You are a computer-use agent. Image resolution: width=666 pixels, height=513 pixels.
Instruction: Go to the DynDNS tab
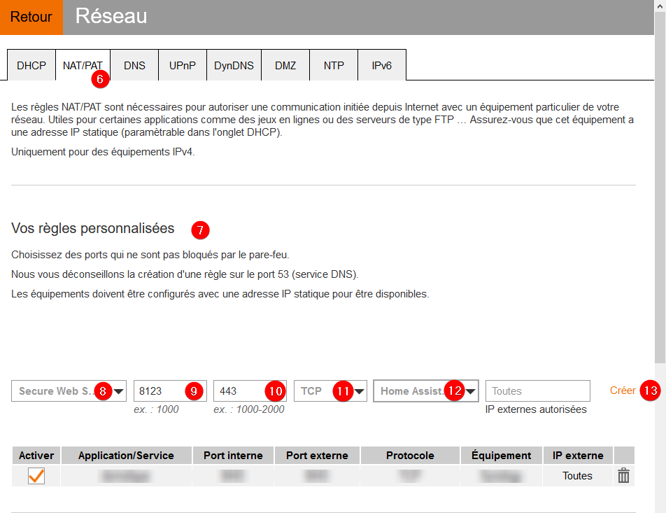click(x=234, y=66)
